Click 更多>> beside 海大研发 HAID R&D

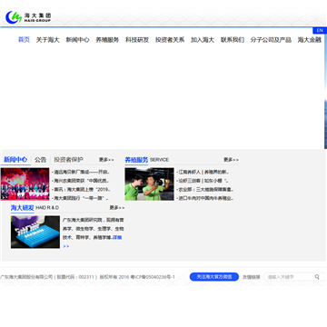click(117, 208)
